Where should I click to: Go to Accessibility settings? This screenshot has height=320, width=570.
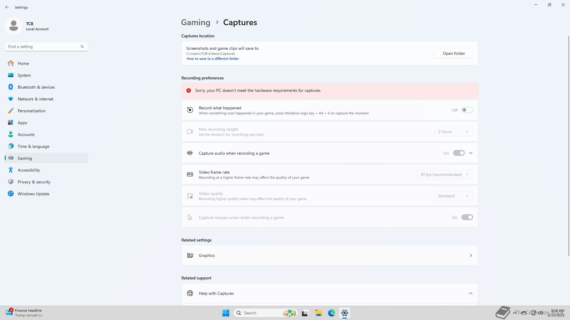click(x=29, y=170)
